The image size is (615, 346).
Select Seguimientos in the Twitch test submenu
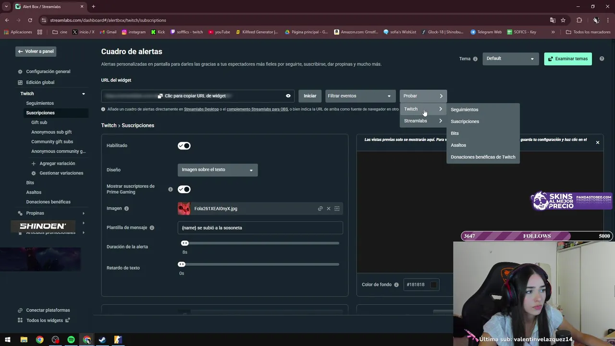click(465, 110)
